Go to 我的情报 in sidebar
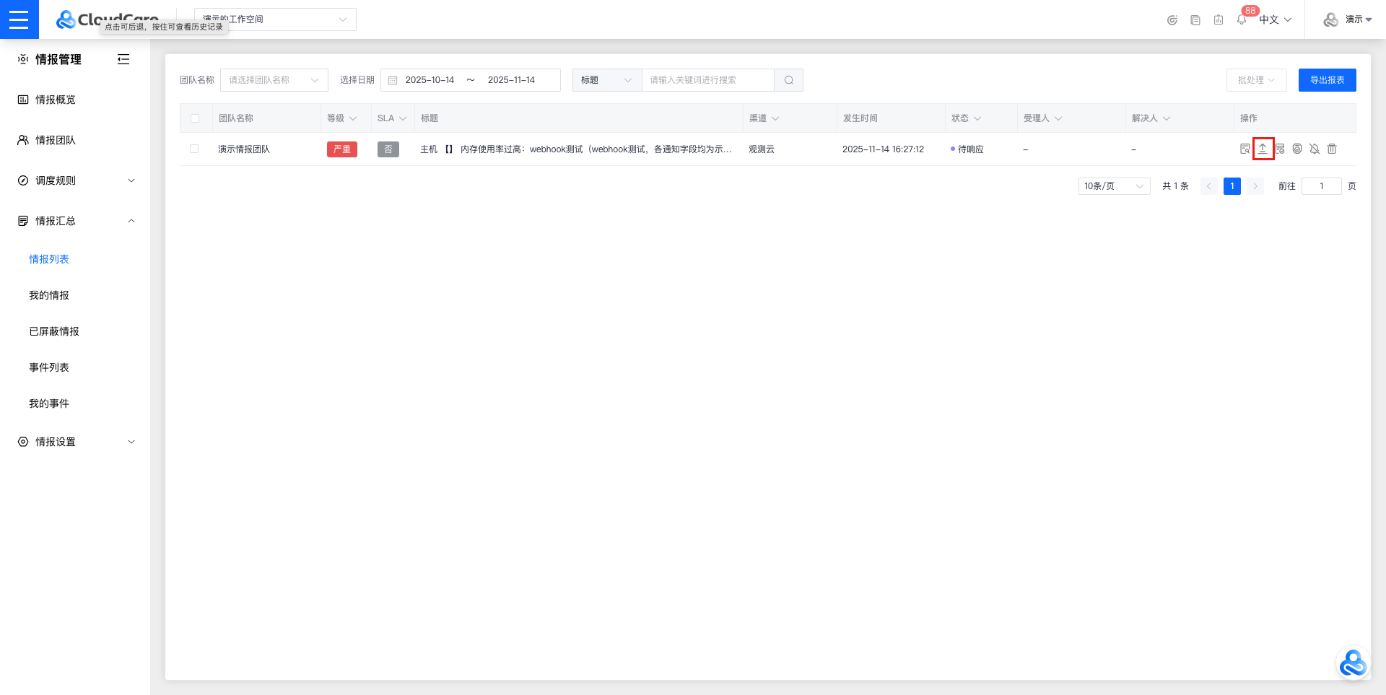Image resolution: width=1386 pixels, height=695 pixels. click(49, 295)
